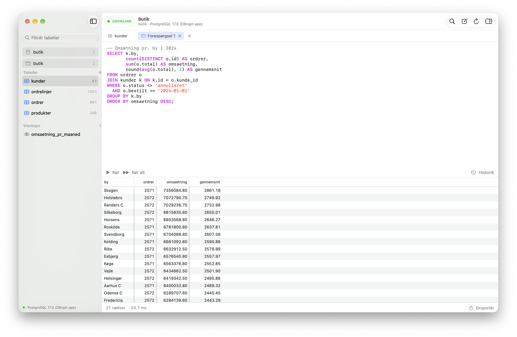The width and height of the screenshot is (517, 337).
Task: Select the Holstebro result cell
Action: tap(118, 198)
